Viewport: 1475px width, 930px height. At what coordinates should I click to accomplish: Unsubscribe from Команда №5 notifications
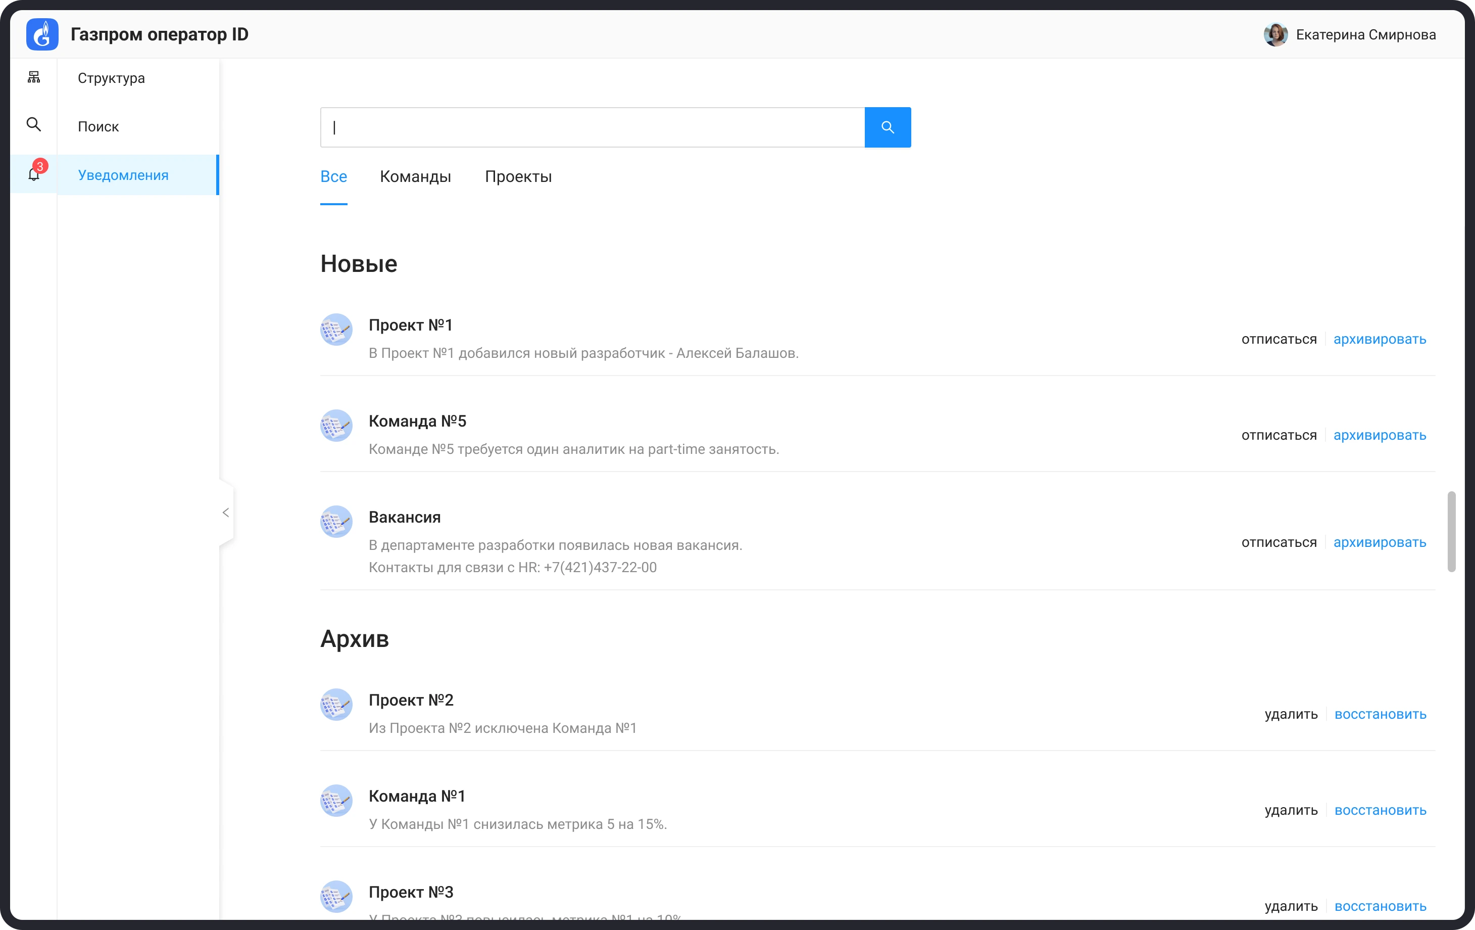(1279, 435)
